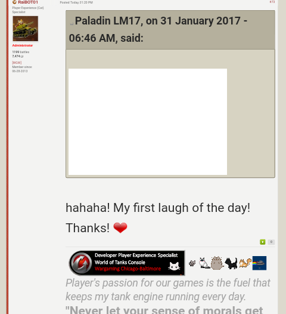Click the Nyan tank rainbow image
Image resolution: width=286 pixels, height=314 pixels.
[x=259, y=263]
